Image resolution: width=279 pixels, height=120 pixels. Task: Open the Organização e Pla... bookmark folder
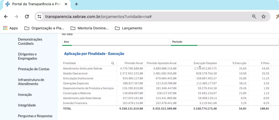[x=44, y=28]
